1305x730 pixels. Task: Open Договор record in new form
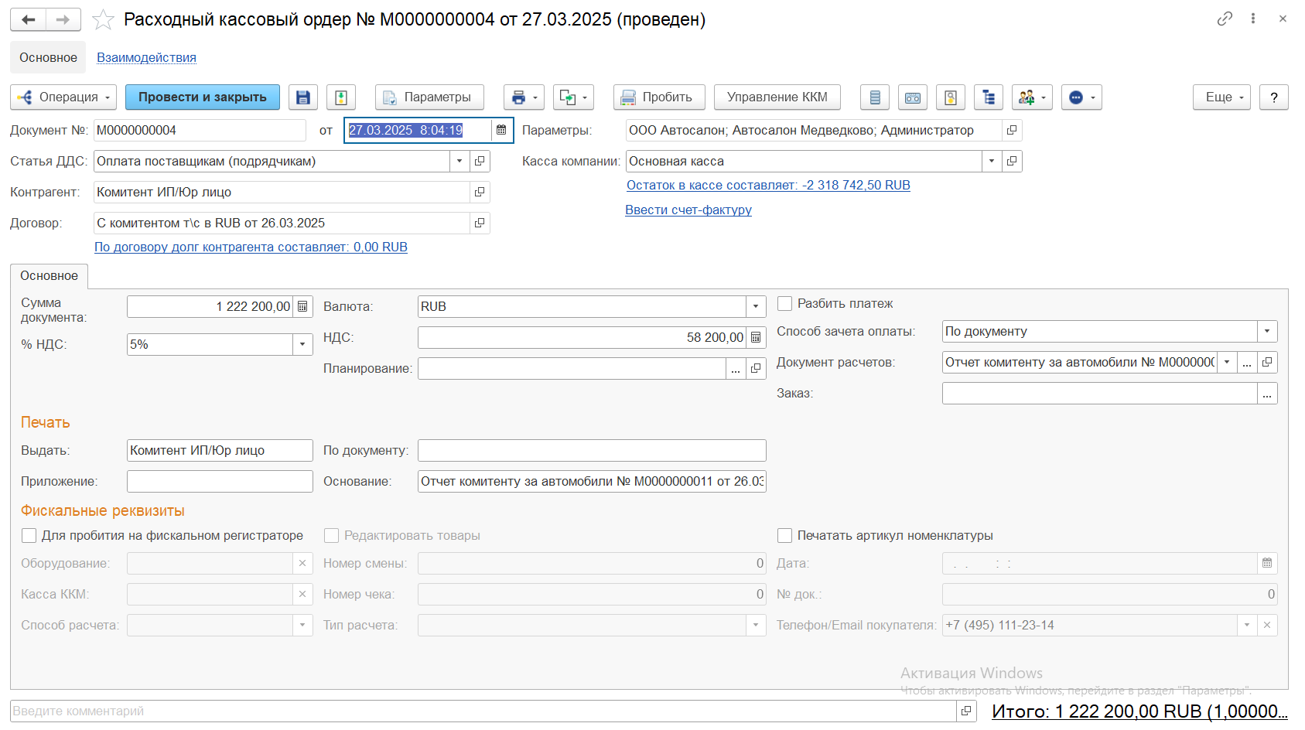click(x=480, y=223)
